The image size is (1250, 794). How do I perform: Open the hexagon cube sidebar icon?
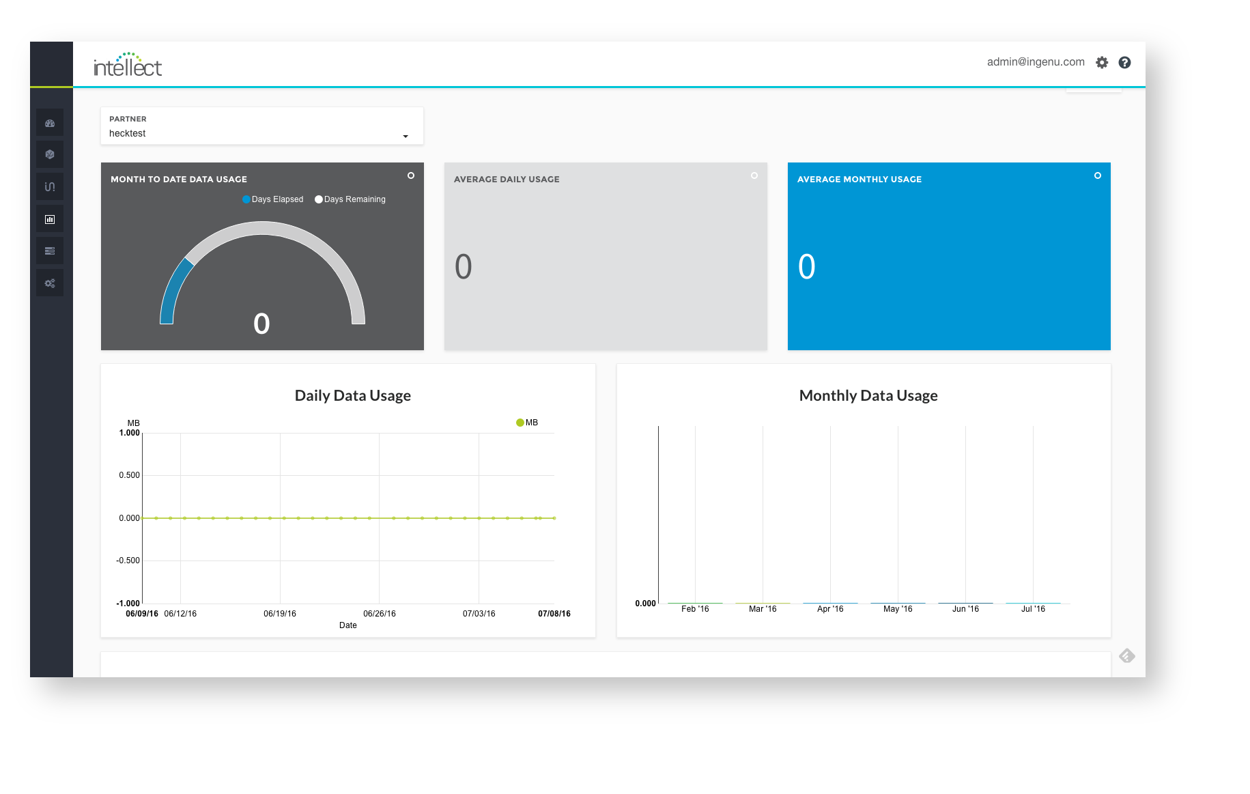(50, 155)
